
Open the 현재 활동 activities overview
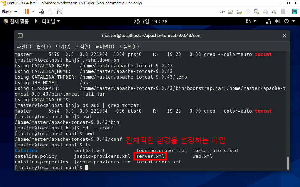pos(16,21)
